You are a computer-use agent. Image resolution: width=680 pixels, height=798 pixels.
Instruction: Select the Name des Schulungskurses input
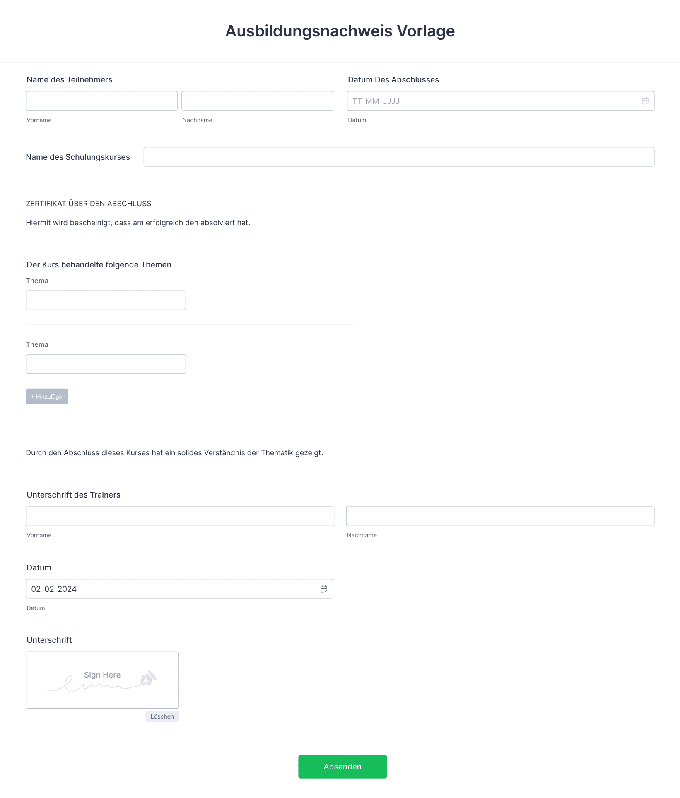coord(399,157)
